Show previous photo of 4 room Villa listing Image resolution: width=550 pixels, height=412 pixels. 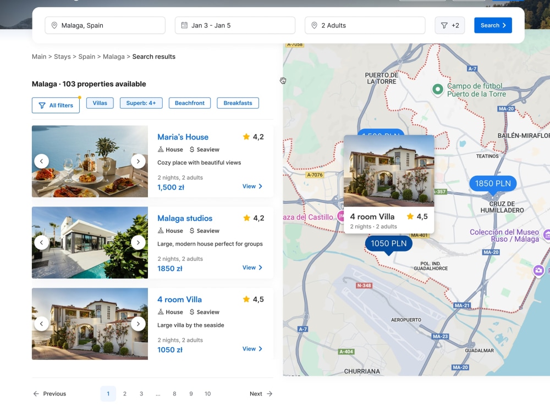[41, 324]
